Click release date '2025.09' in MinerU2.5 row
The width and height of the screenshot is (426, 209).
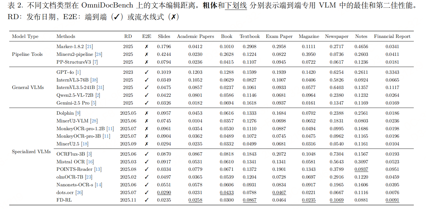coord(128,144)
